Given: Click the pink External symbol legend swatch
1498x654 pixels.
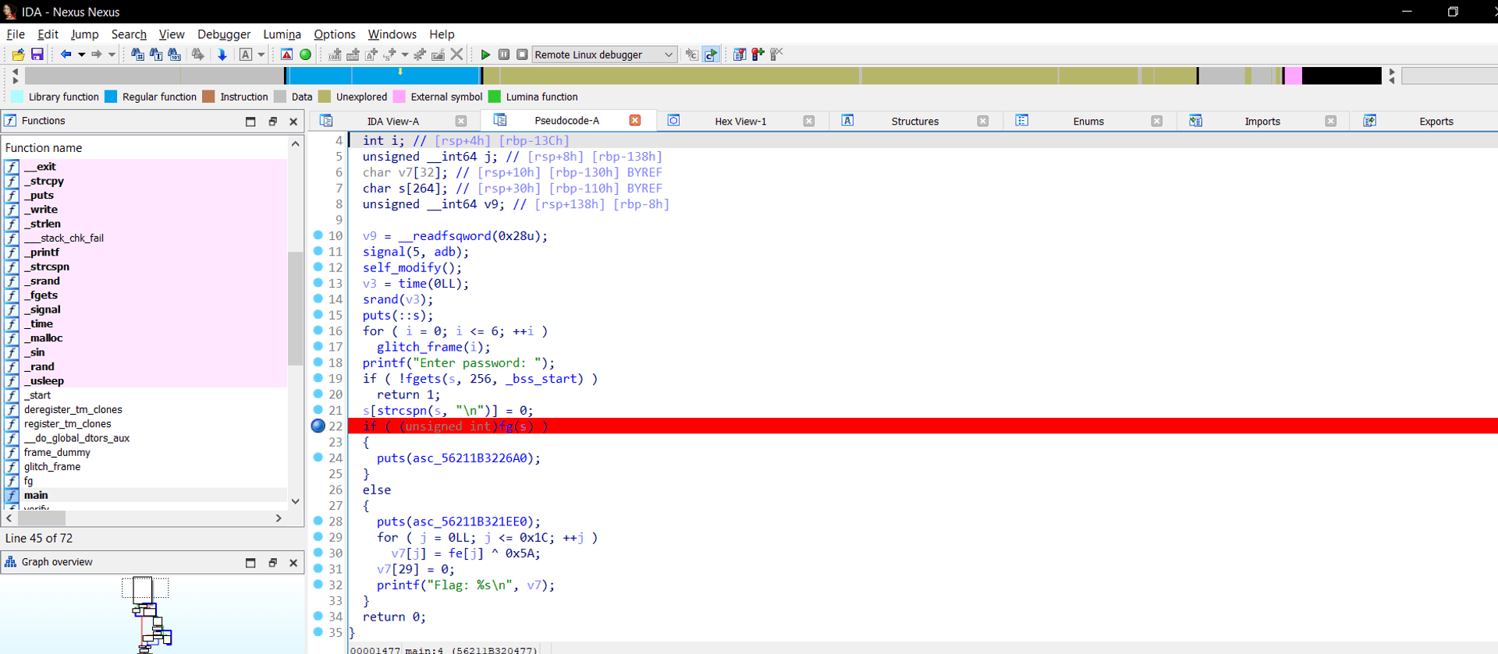Looking at the screenshot, I should 399,97.
